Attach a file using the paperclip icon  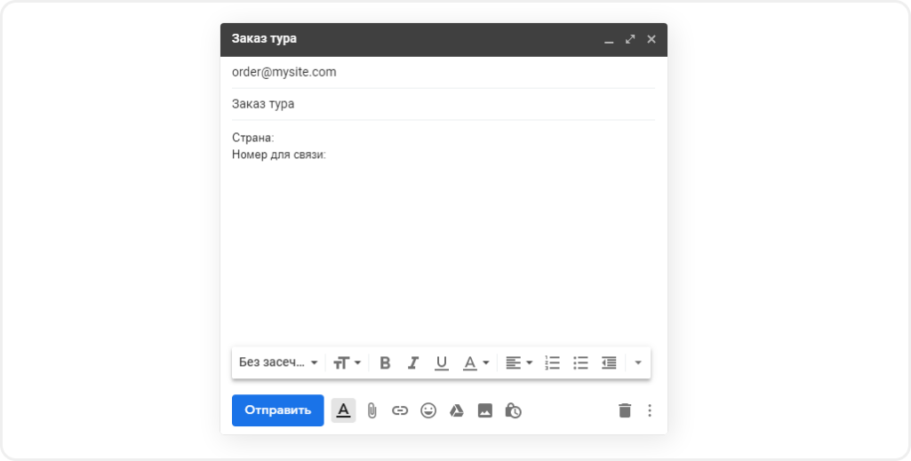coord(372,410)
